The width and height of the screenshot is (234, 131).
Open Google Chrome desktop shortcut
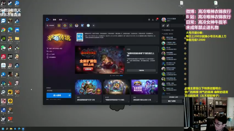click(3, 31)
